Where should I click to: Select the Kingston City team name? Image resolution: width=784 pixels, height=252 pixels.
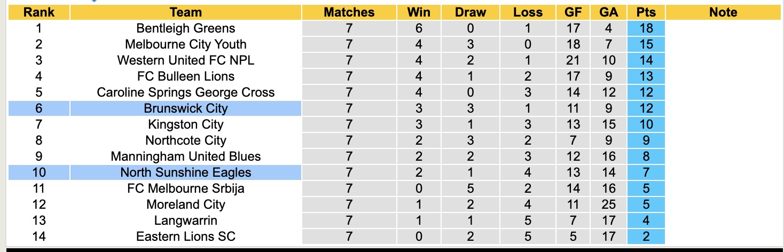[185, 124]
